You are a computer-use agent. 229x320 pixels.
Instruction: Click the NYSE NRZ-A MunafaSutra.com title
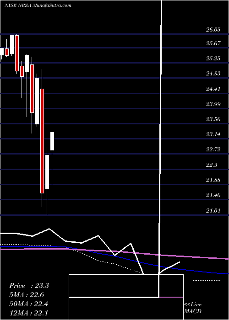pos(38,5)
